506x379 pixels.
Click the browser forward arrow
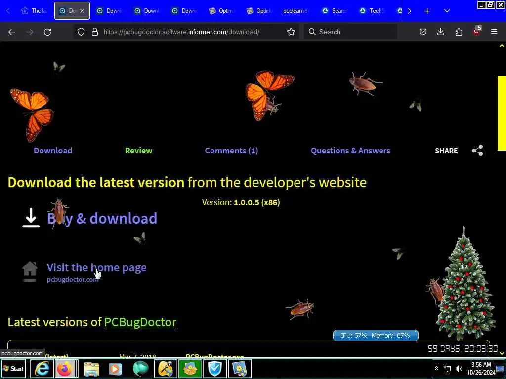[30, 32]
